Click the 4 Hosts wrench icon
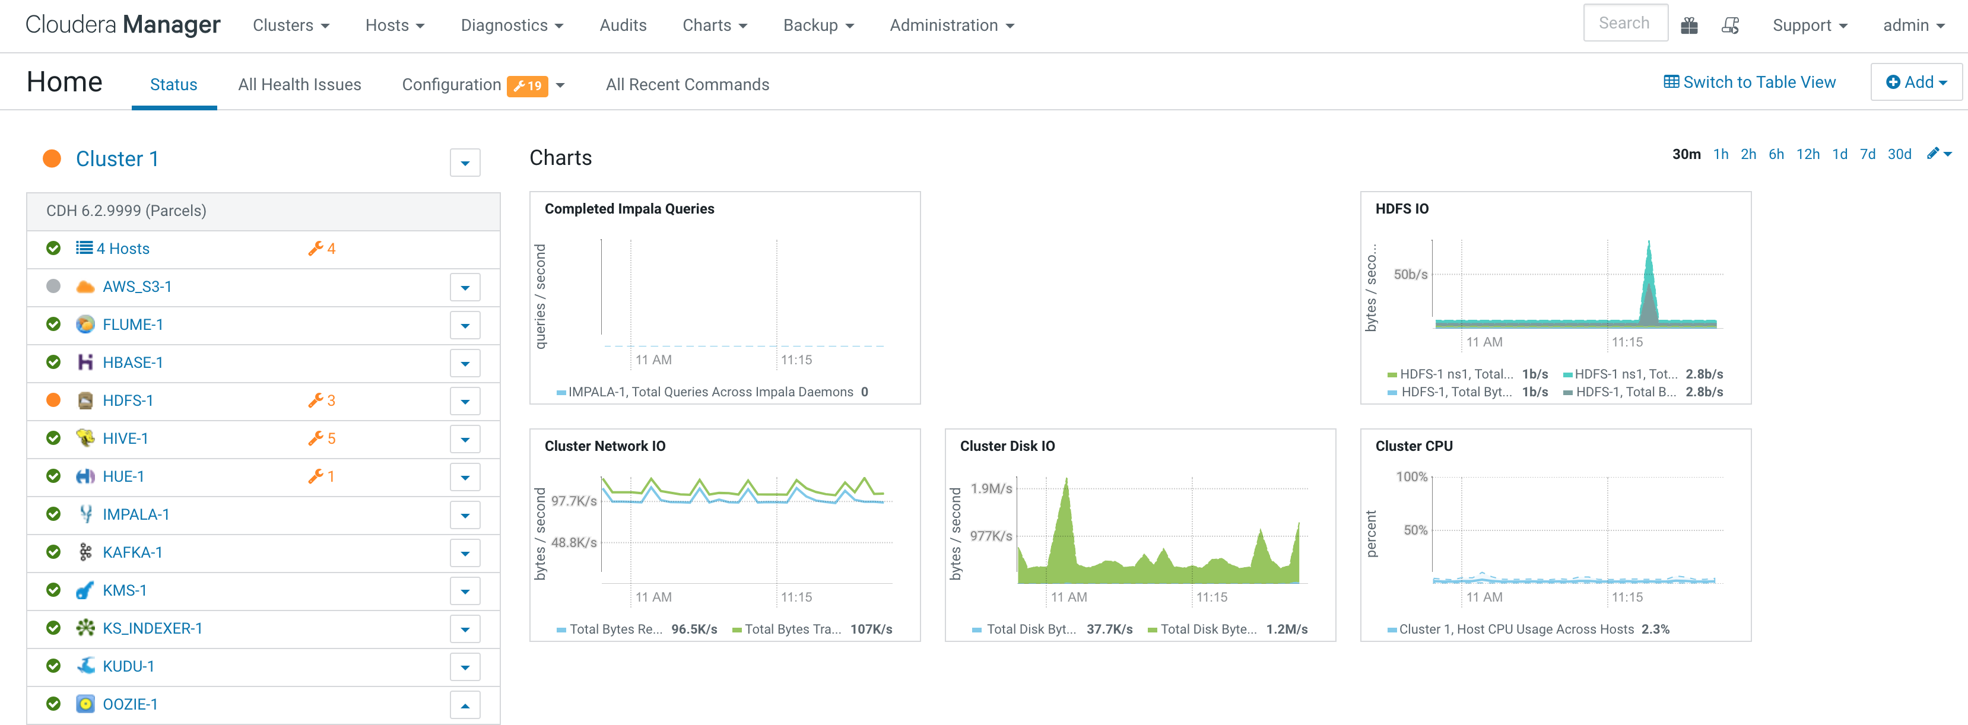 (x=316, y=248)
